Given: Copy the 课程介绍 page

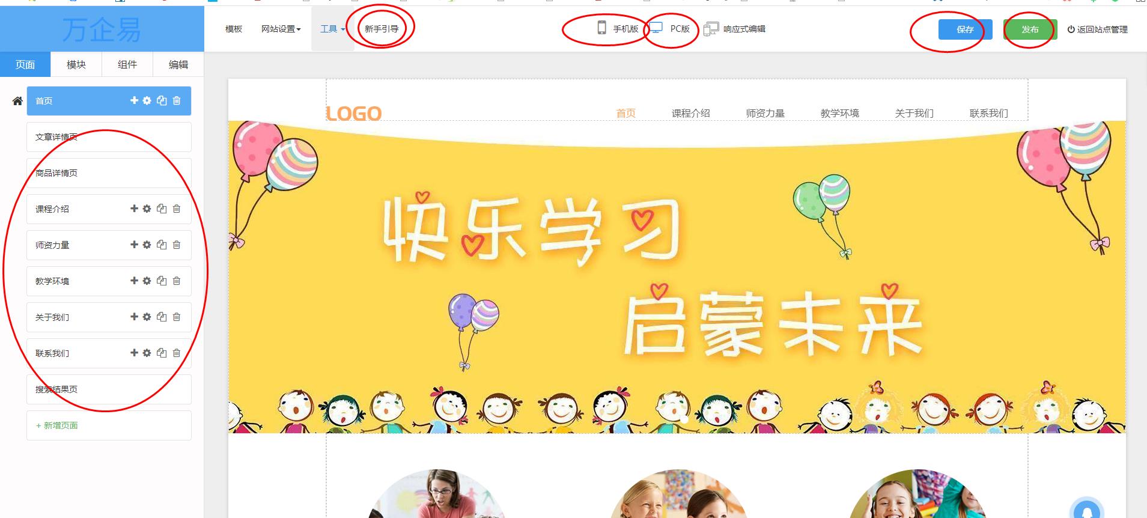Looking at the screenshot, I should [x=162, y=209].
